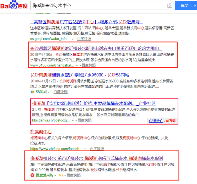Expand dropdown arrow next to cs.ganji.com URL
Screen dimensions: 197x184
click(72, 39)
